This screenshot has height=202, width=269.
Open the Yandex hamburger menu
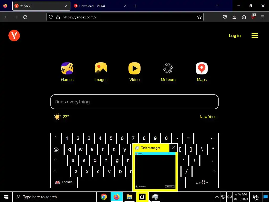click(x=255, y=36)
